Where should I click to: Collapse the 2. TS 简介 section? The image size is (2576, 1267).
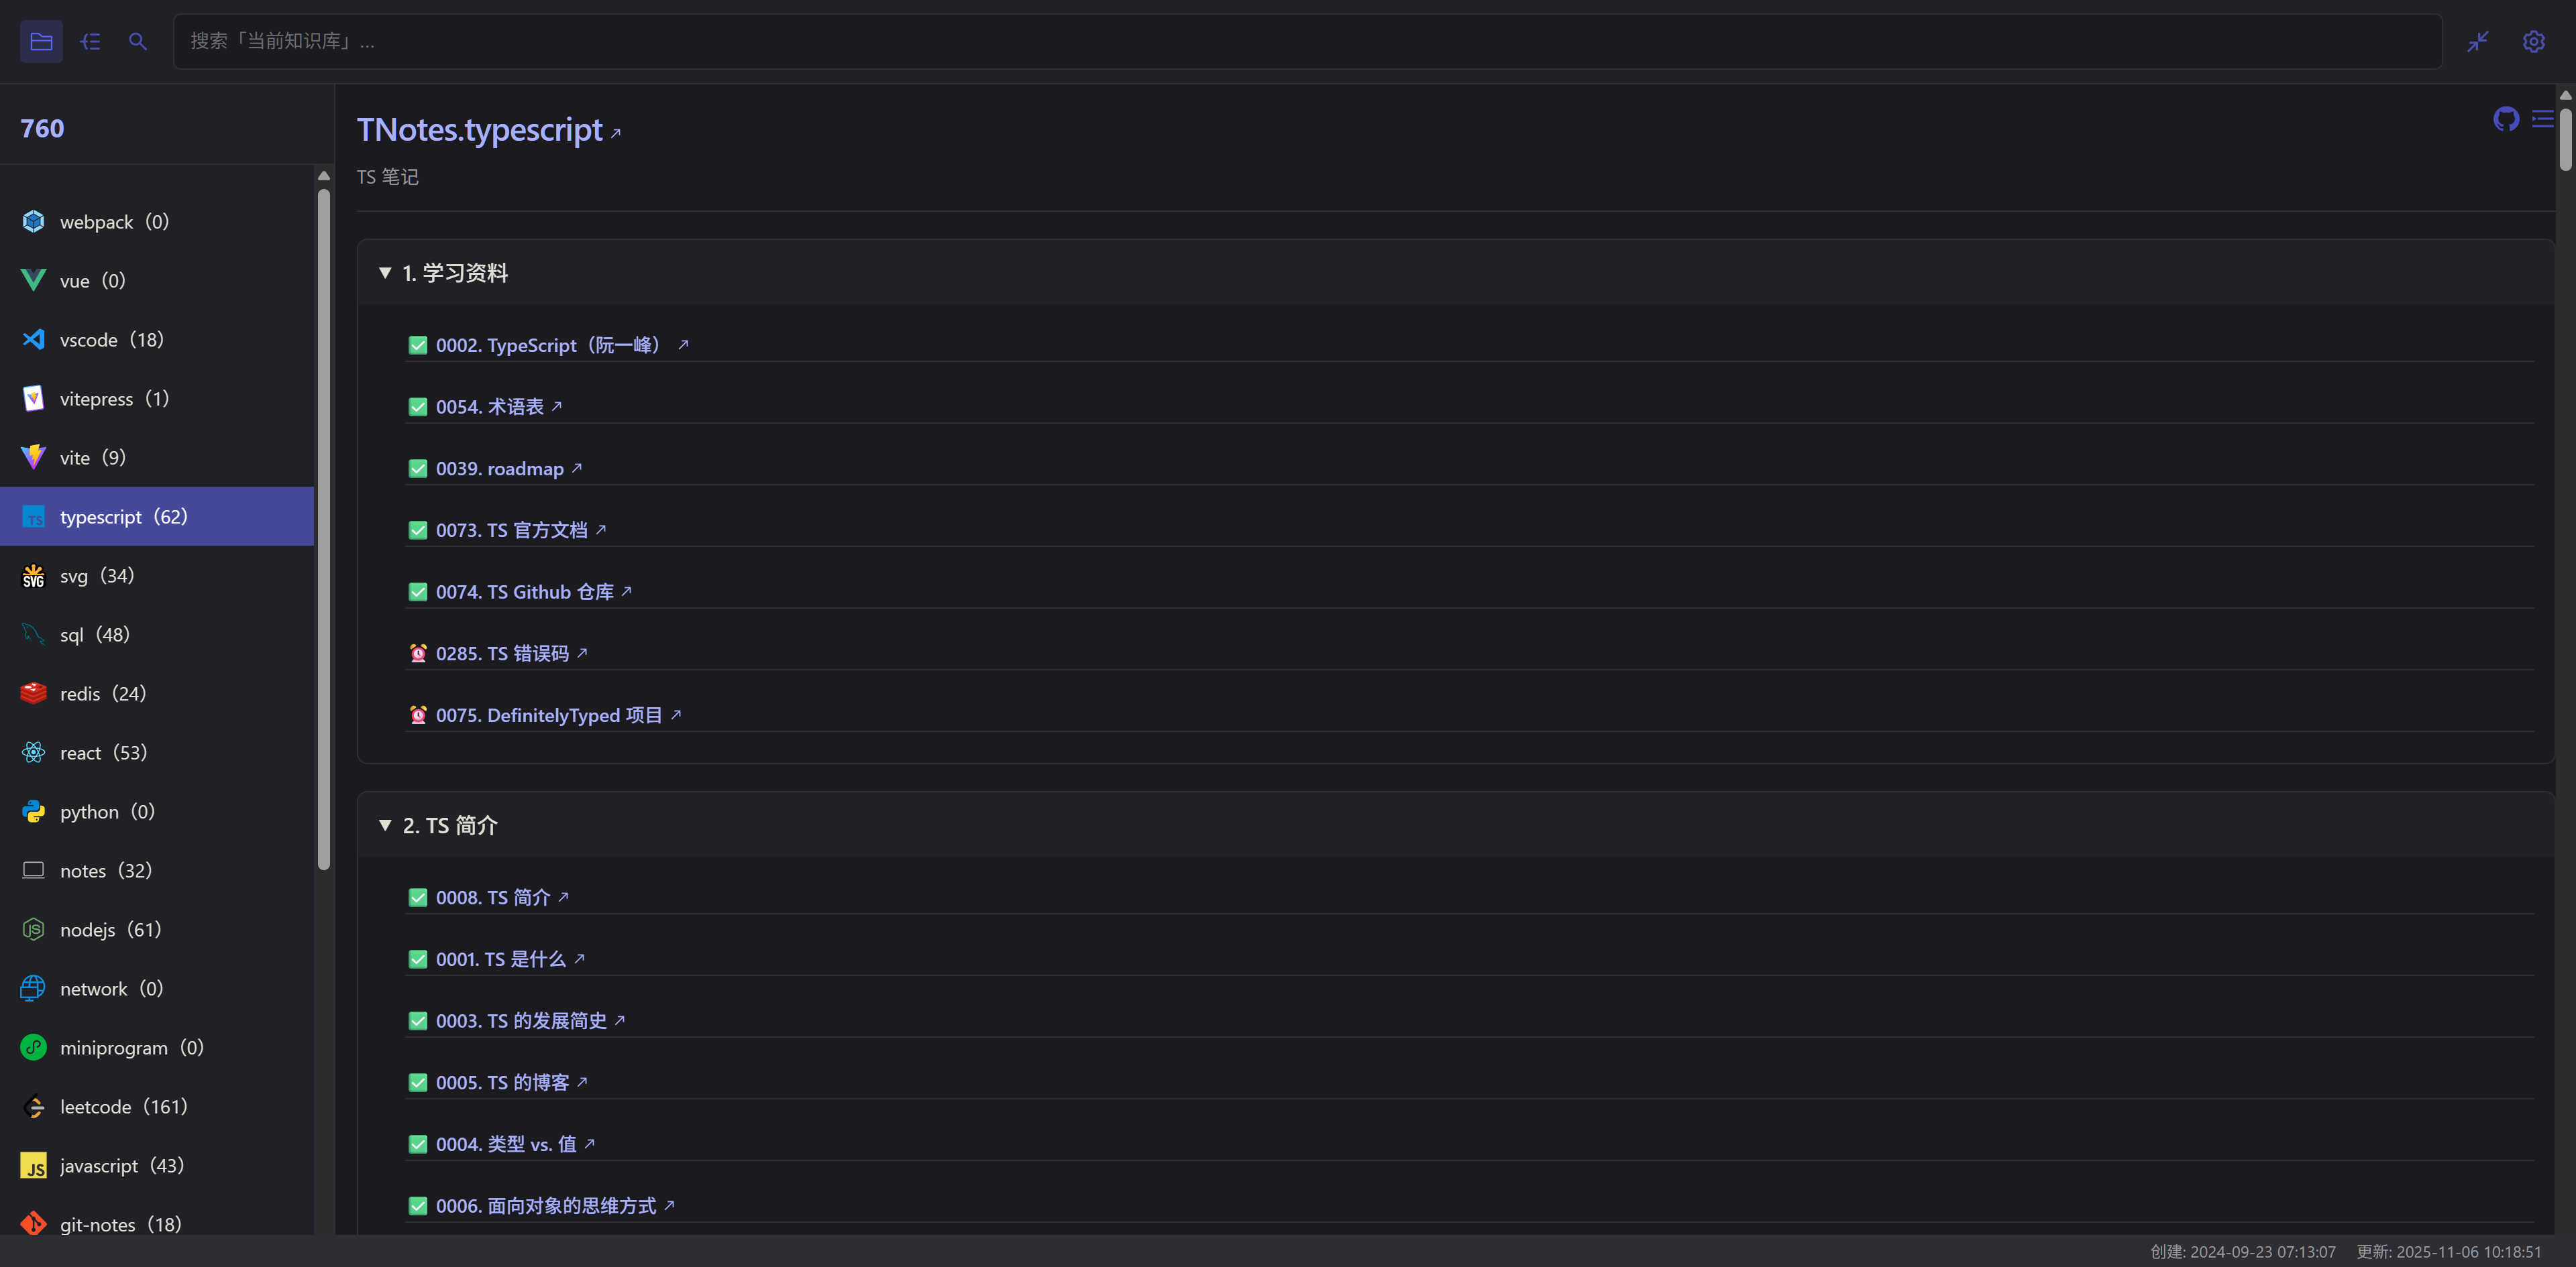385,825
